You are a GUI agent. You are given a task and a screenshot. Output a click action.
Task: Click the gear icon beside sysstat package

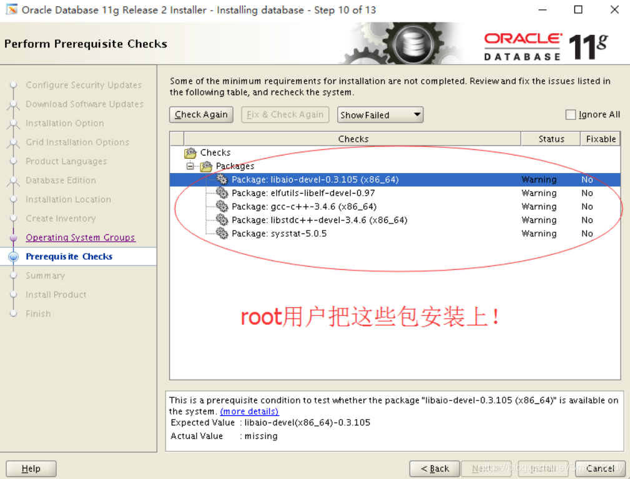222,234
